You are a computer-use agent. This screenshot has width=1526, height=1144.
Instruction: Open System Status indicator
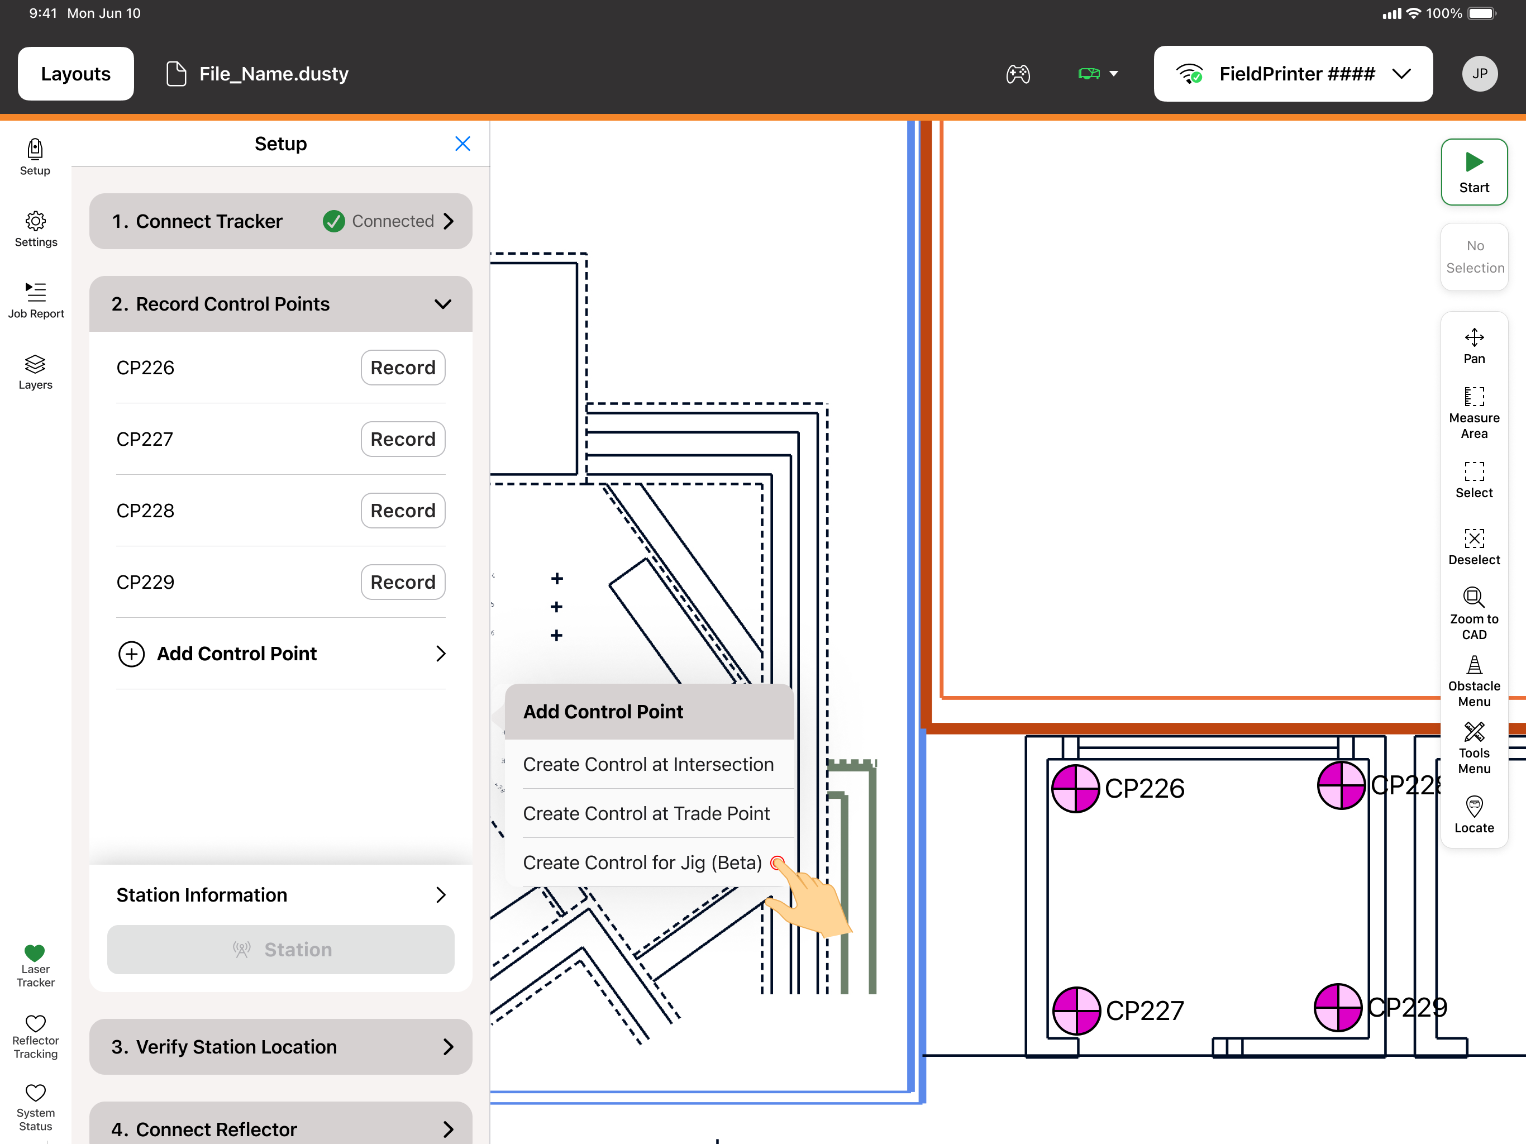click(x=35, y=1109)
